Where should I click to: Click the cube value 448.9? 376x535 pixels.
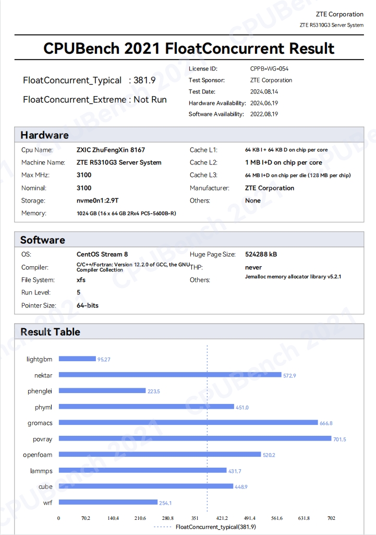pyautogui.click(x=241, y=487)
